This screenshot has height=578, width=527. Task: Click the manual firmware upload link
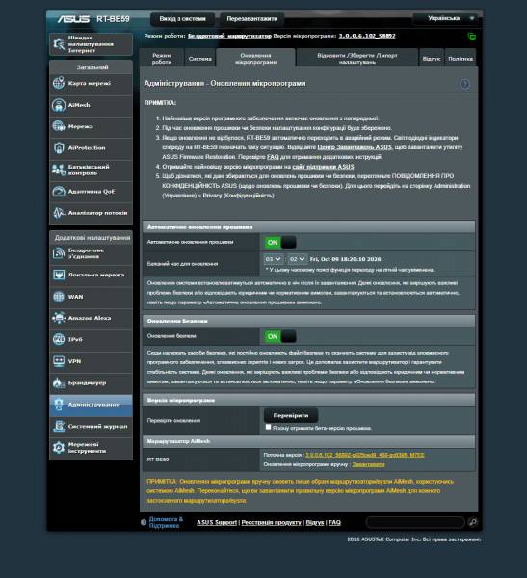[368, 465]
